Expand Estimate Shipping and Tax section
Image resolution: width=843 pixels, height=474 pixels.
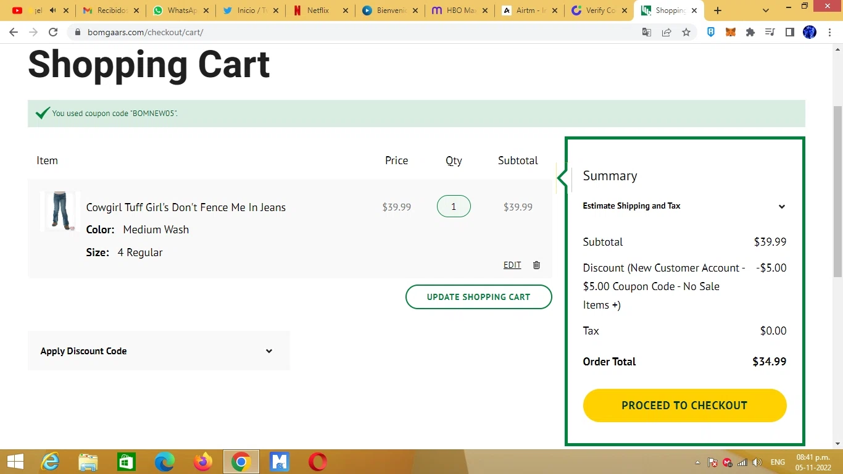coord(684,206)
